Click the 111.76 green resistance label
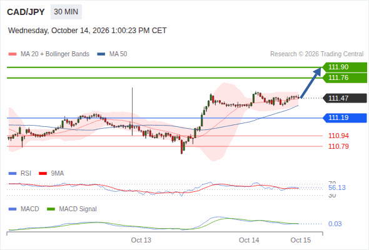The image size is (369, 250). click(345, 77)
